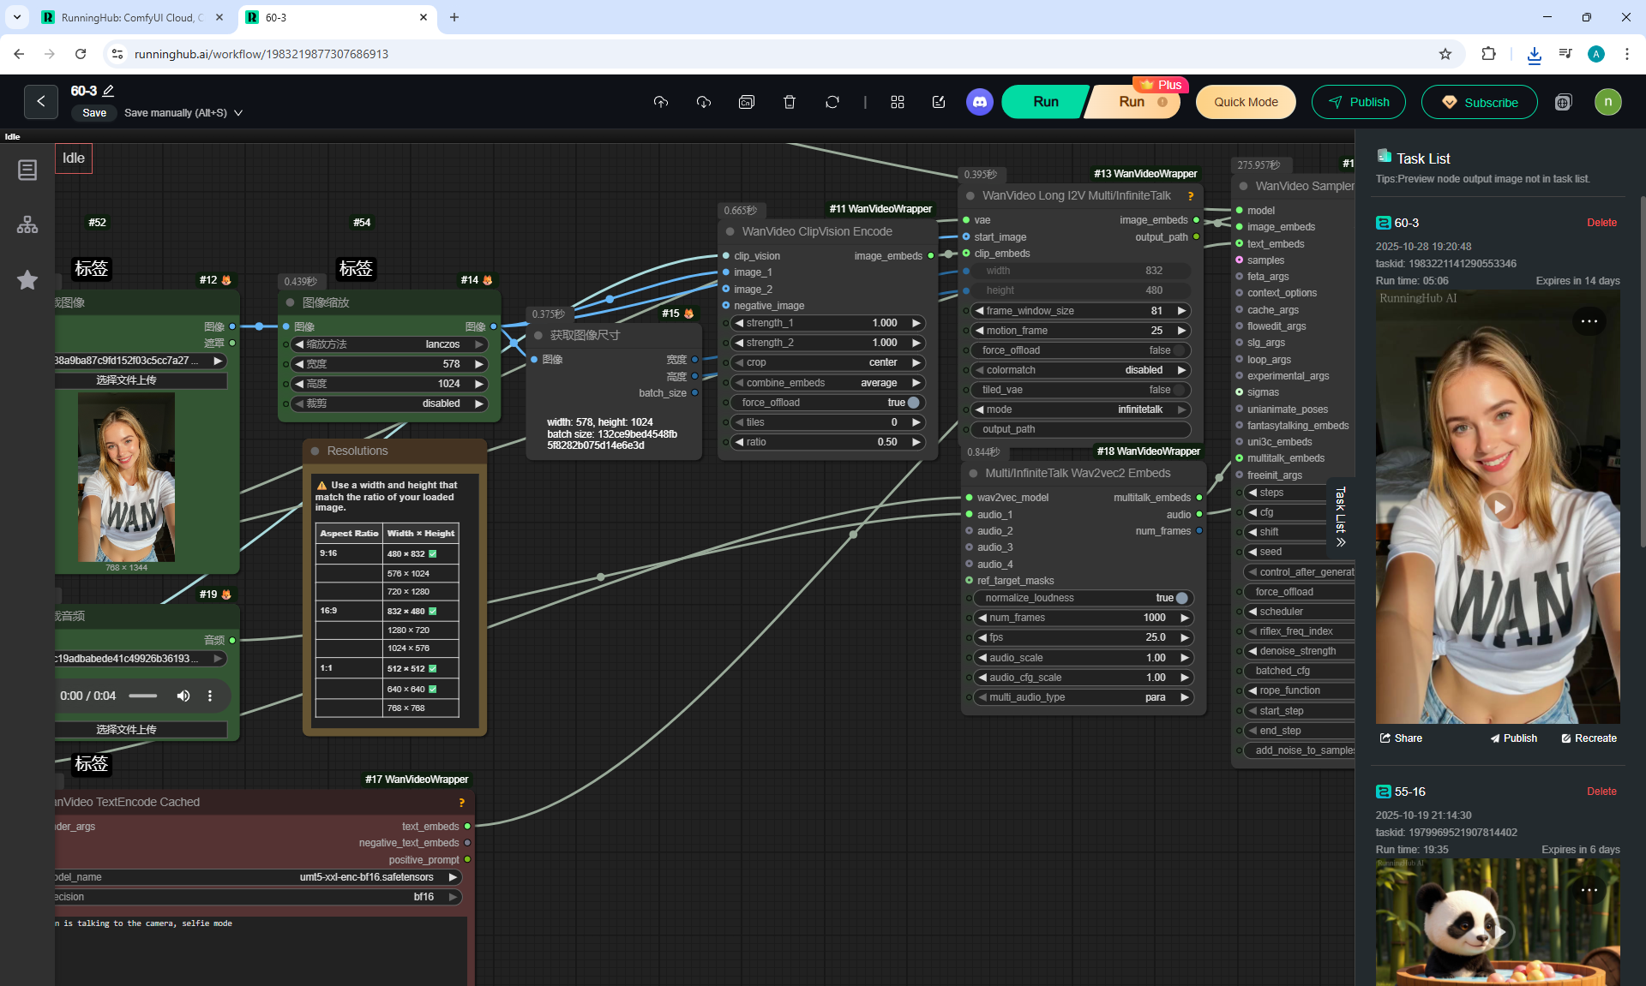Image resolution: width=1646 pixels, height=986 pixels.
Task: Rename workflow with pencil icon beside 60-3
Action: click(109, 91)
